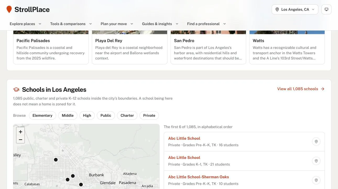338x189 pixels.
Task: Open the Los Angeles, CA location selector
Action: 295,9
